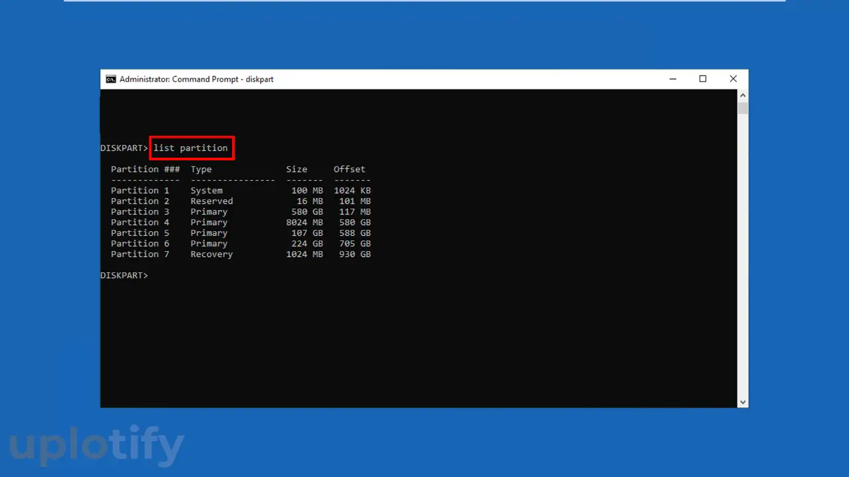Click 'Partition 6' row label
Screen dimensions: 849x477
point(140,243)
